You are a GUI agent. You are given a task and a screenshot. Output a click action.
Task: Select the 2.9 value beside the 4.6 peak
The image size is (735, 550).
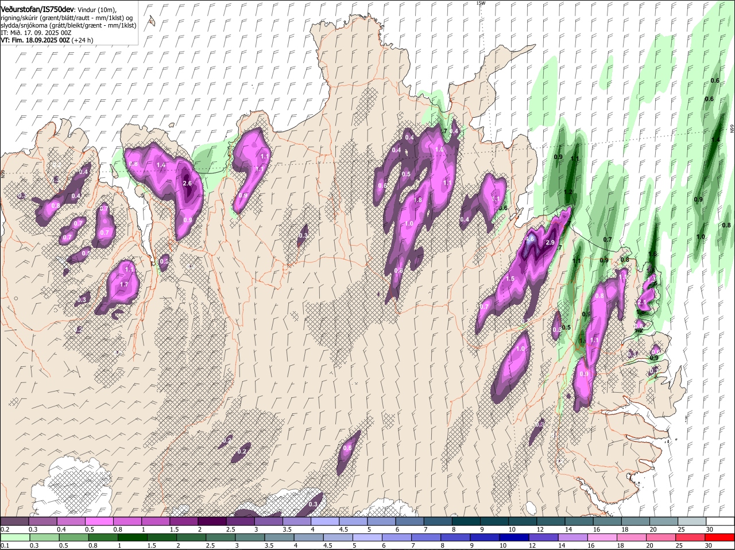click(550, 243)
